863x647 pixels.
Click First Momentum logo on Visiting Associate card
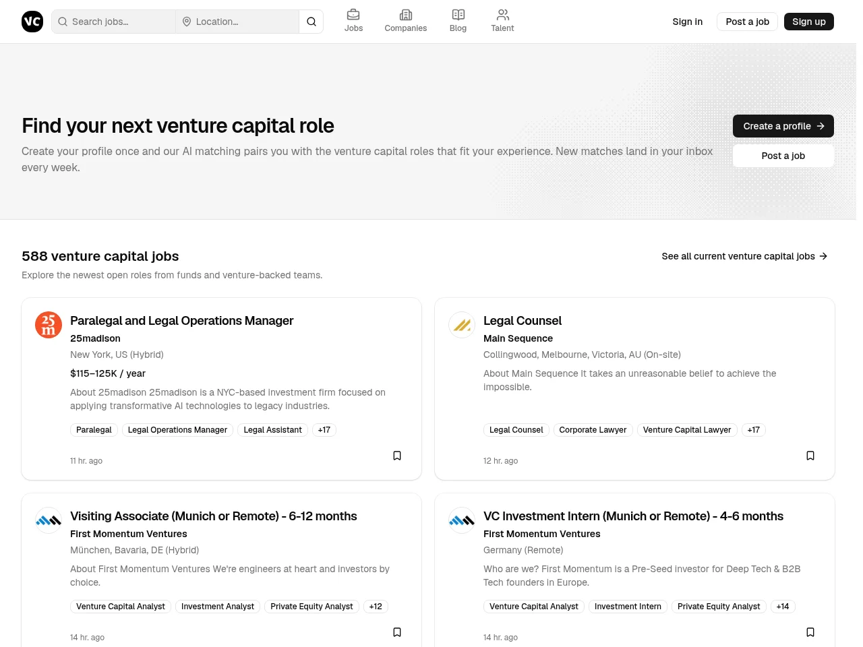coord(49,520)
